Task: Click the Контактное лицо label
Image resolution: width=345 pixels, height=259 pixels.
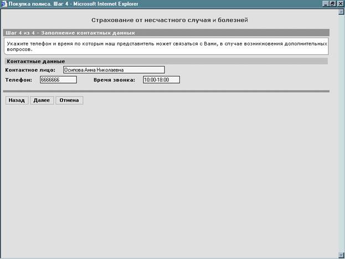Action: pyautogui.click(x=30, y=70)
